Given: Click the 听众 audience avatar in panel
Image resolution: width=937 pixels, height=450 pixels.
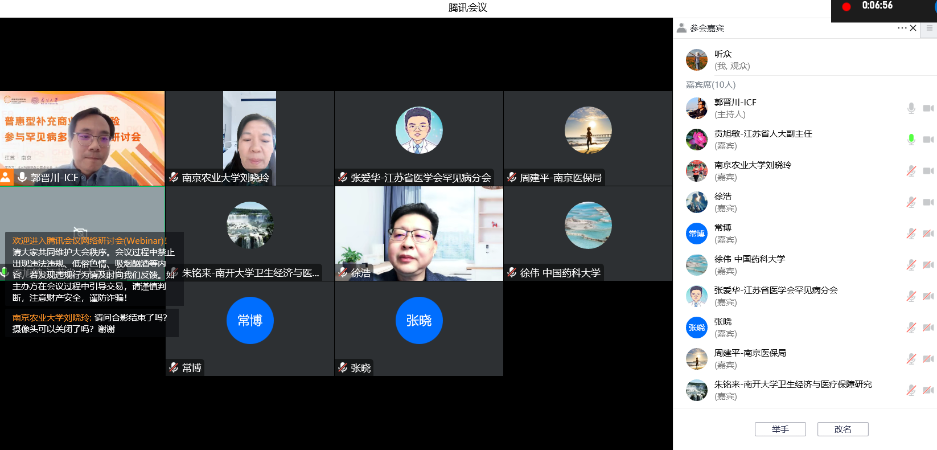Looking at the screenshot, I should 697,60.
